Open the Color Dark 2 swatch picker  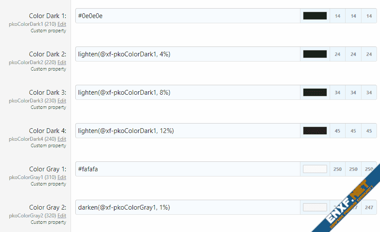pyautogui.click(x=315, y=54)
